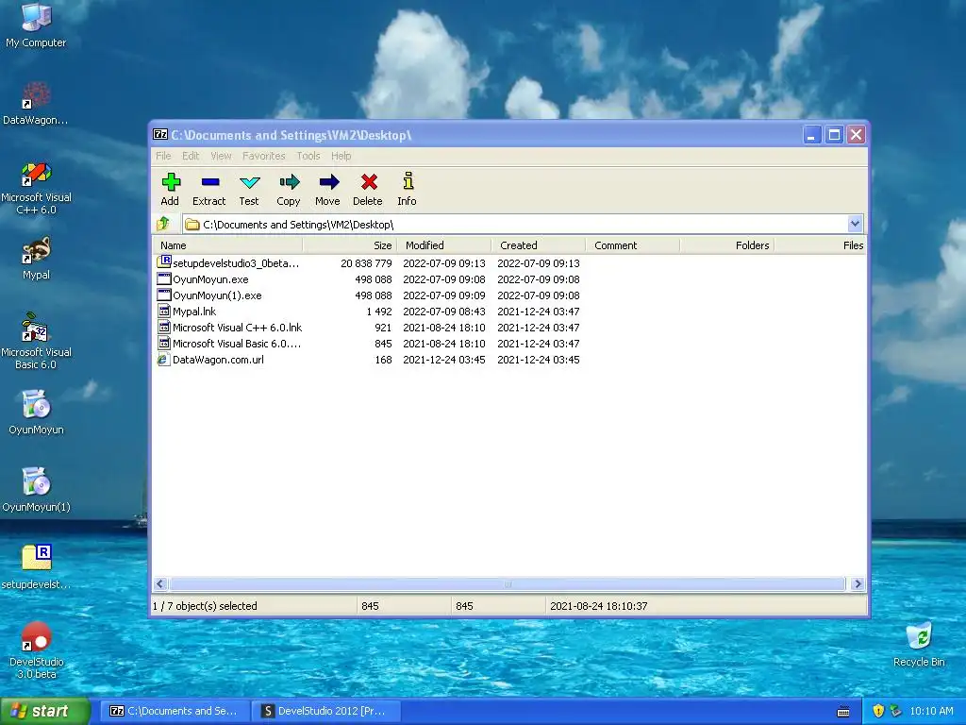Screen dimensions: 966x725
Task: Open the Windows start button
Action: click(x=45, y=711)
